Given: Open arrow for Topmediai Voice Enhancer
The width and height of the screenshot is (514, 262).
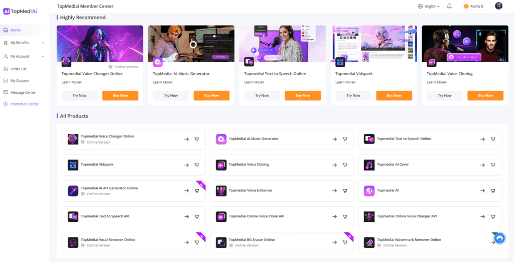Looking at the screenshot, I should coord(334,191).
